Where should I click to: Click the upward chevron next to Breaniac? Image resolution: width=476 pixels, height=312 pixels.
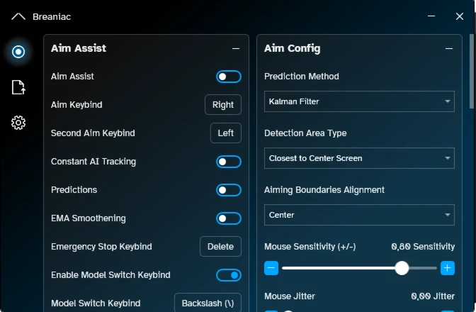[18, 16]
